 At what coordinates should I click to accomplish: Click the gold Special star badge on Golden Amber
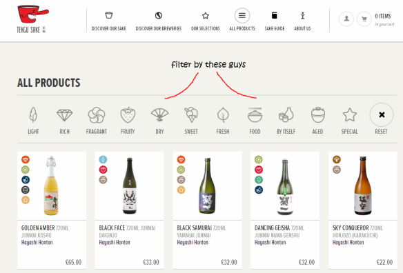tap(26, 200)
